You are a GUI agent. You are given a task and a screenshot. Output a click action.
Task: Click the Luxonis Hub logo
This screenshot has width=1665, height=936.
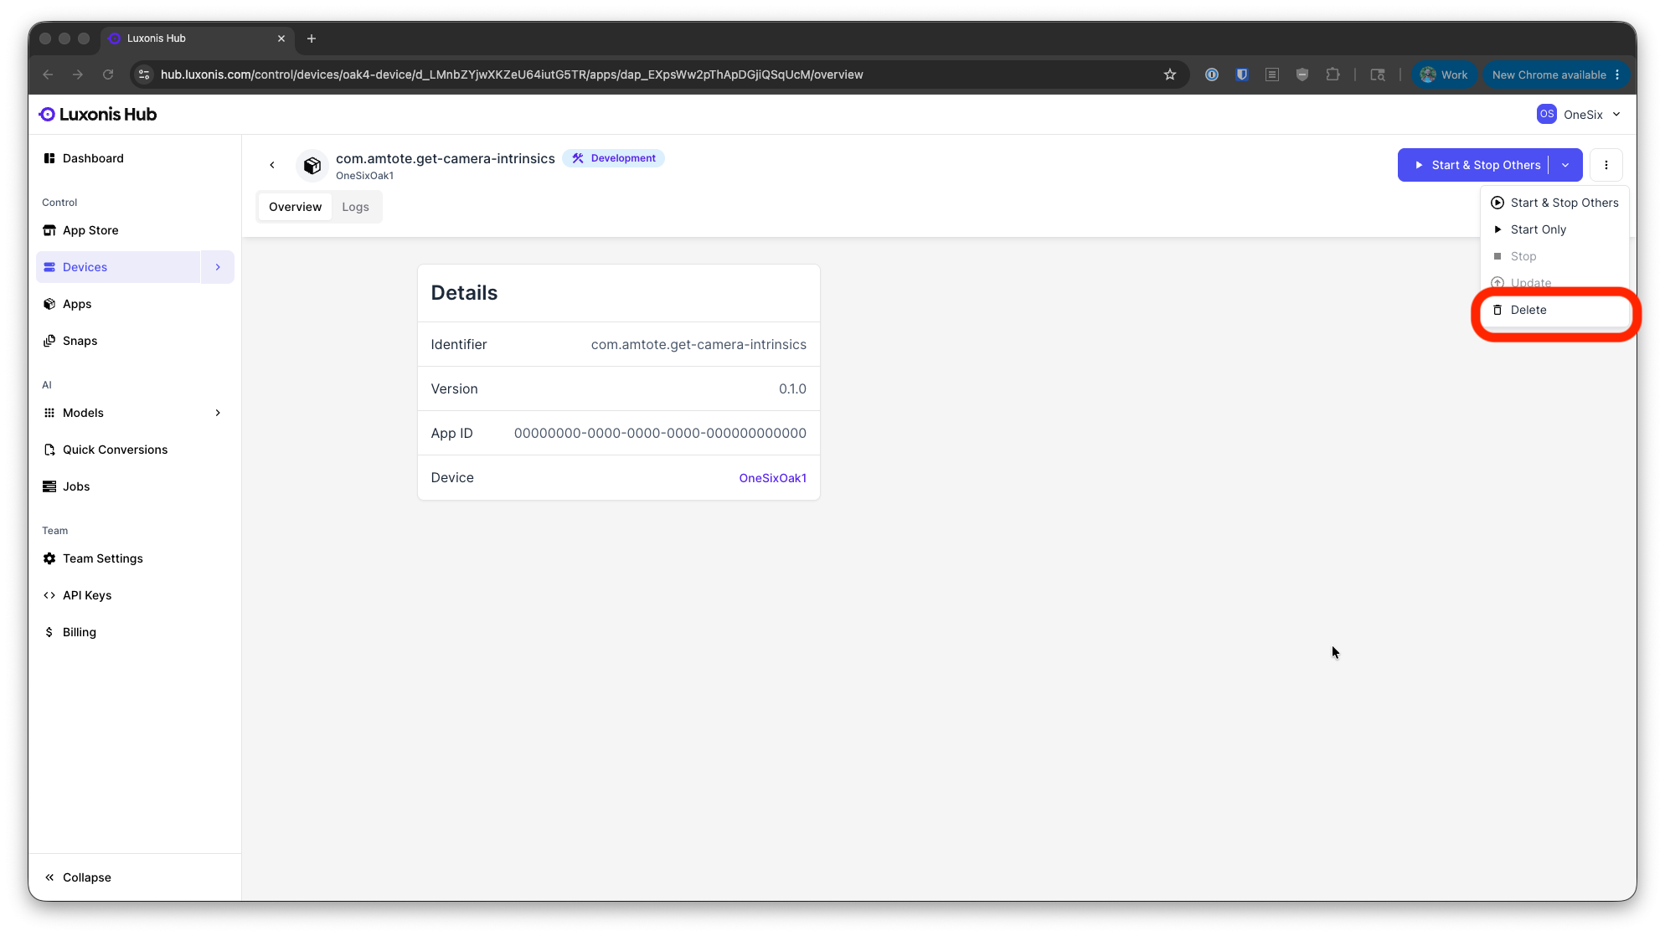coord(98,115)
